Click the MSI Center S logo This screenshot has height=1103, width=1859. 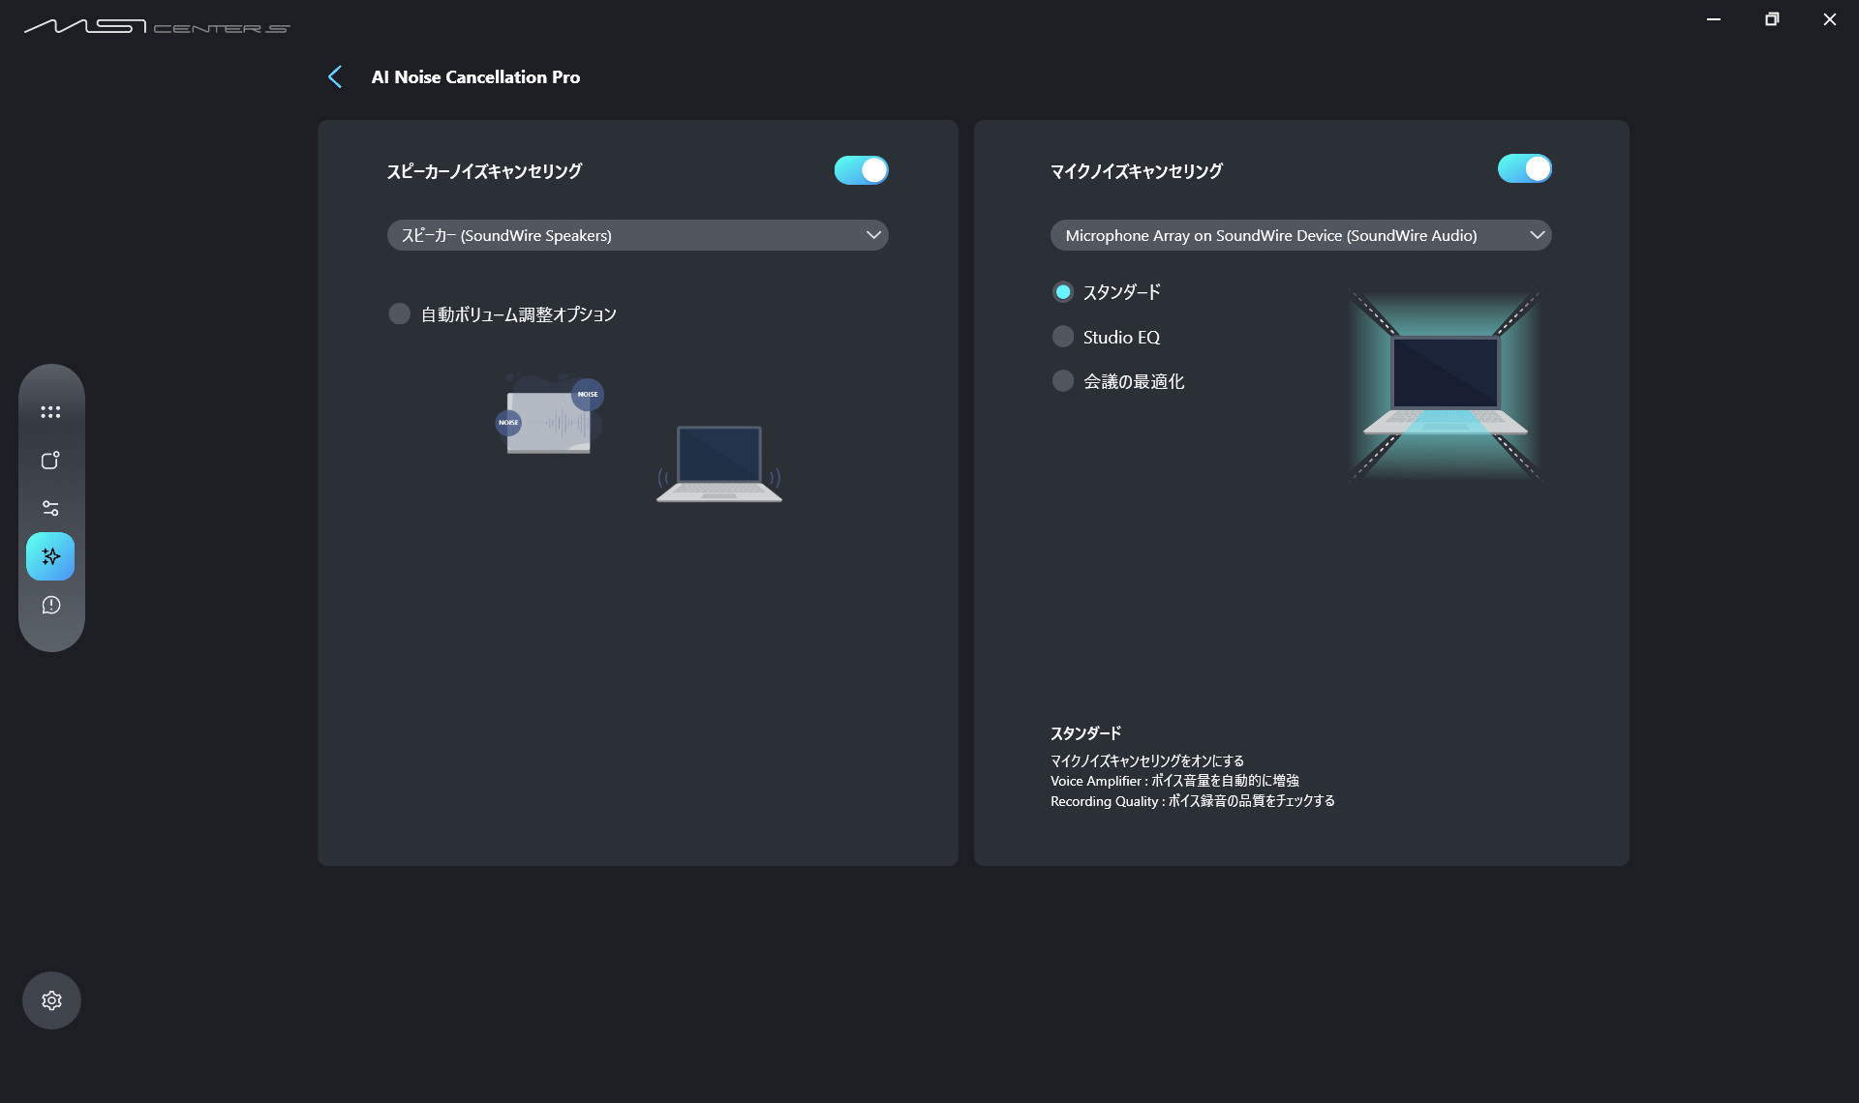157,26
